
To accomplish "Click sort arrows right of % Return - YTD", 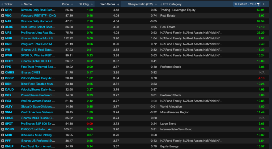I will pos(263,4).
